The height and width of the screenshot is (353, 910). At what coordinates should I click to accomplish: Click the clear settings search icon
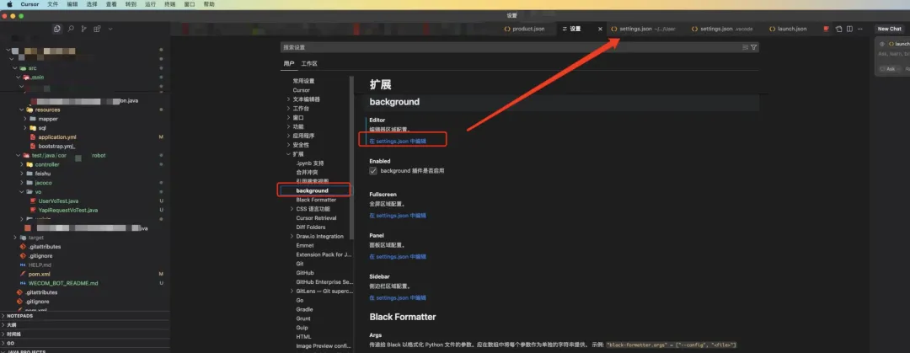(x=744, y=47)
